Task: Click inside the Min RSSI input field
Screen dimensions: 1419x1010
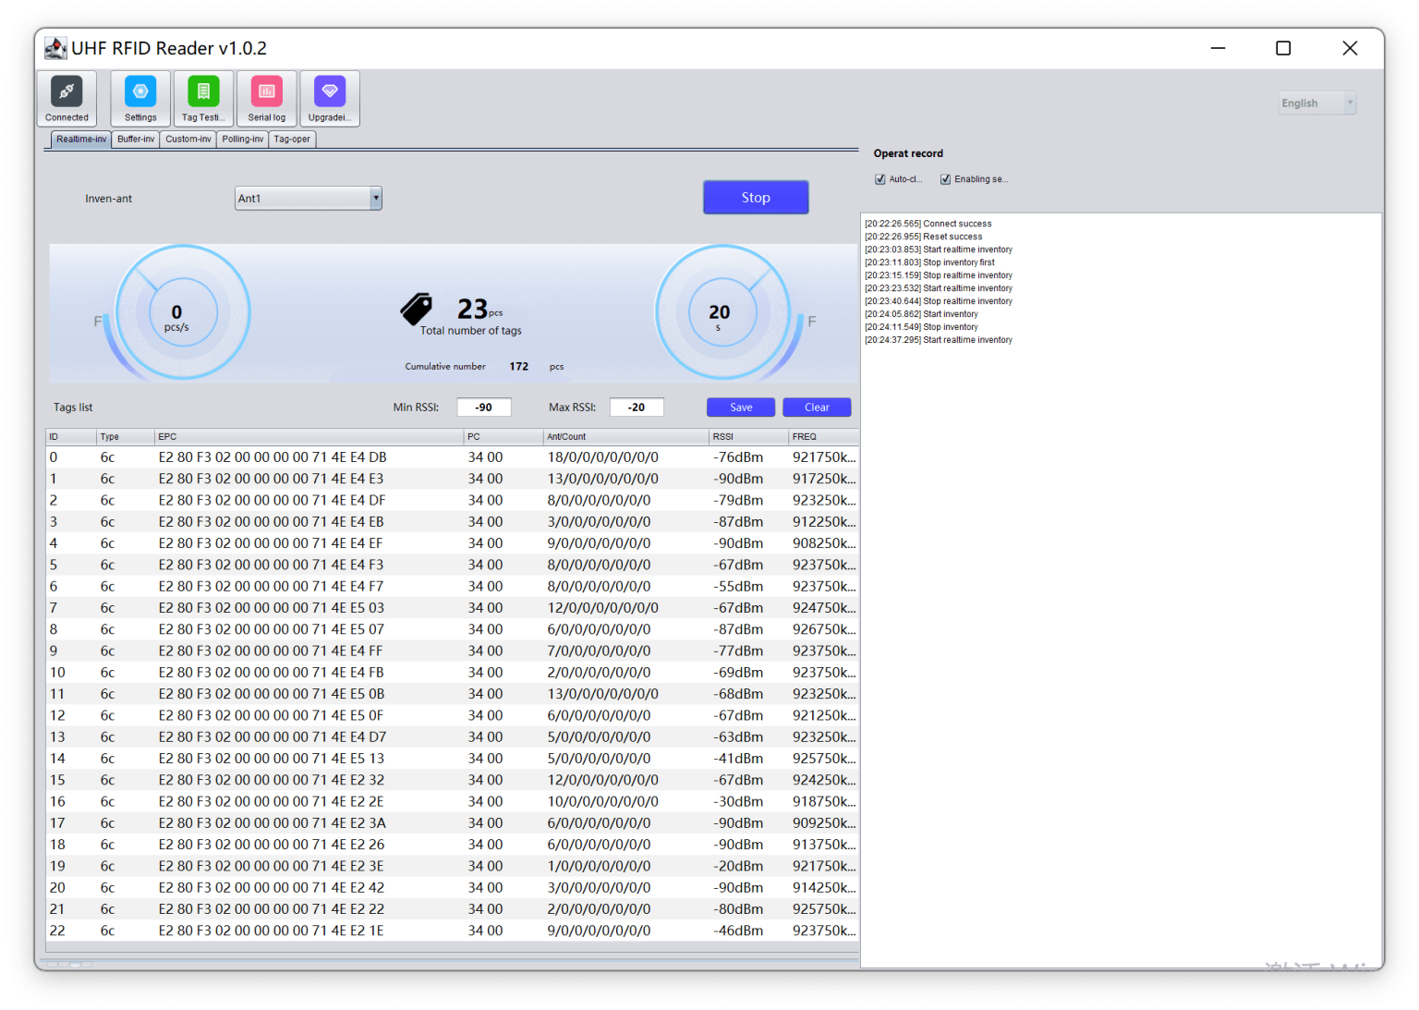Action: [x=484, y=407]
